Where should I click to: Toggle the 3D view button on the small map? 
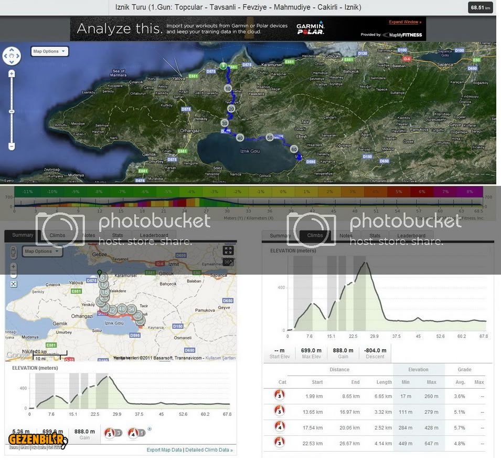point(228,262)
